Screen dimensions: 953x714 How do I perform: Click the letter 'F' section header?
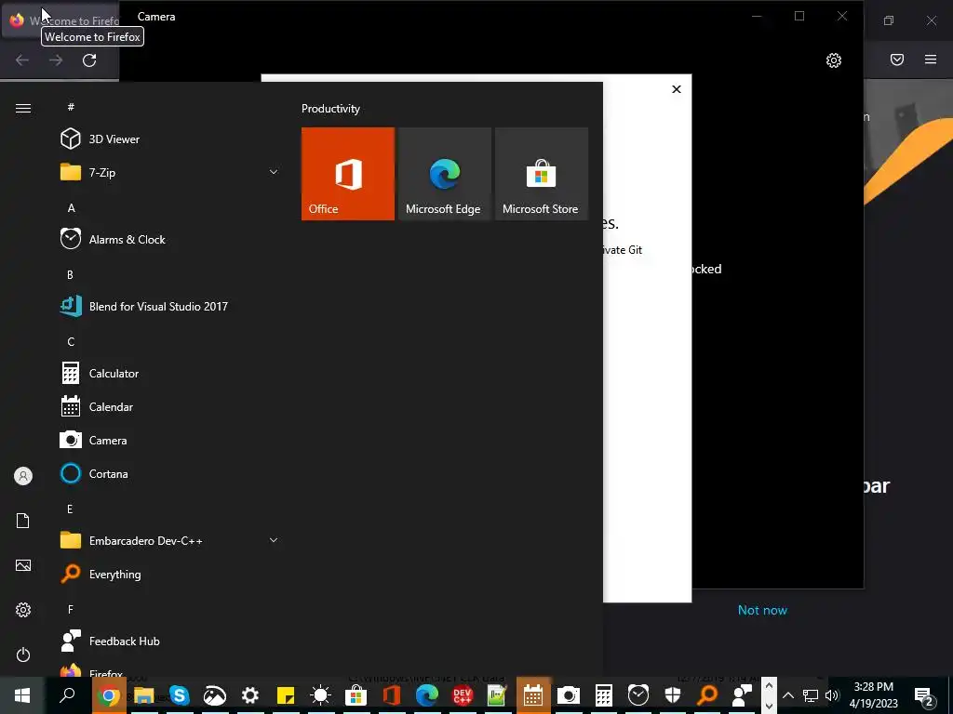click(x=71, y=609)
